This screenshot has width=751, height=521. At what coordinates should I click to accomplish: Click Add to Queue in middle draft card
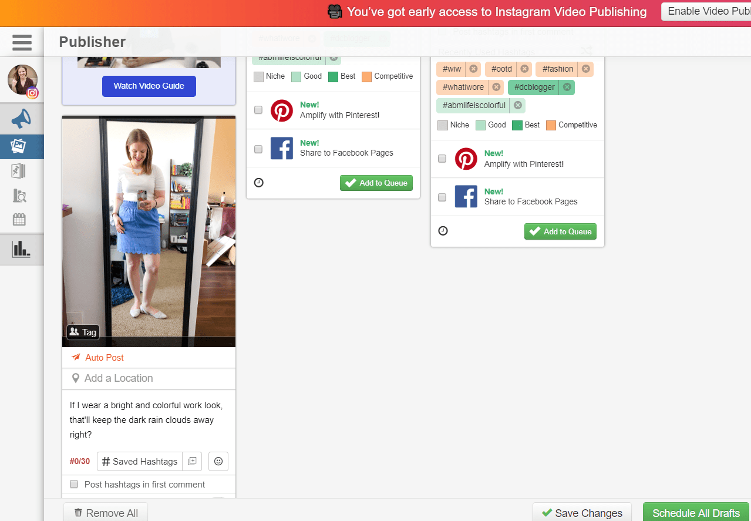376,183
